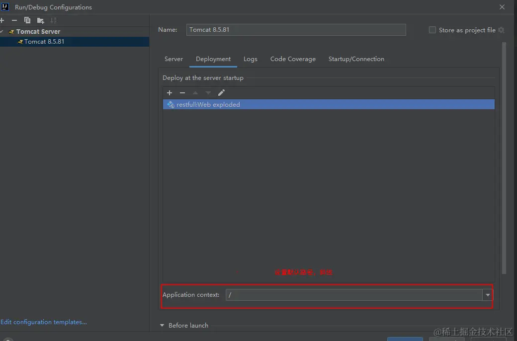Viewport: 517px width, 341px height.
Task: Sort configurations alphabetically
Action: coord(53,20)
